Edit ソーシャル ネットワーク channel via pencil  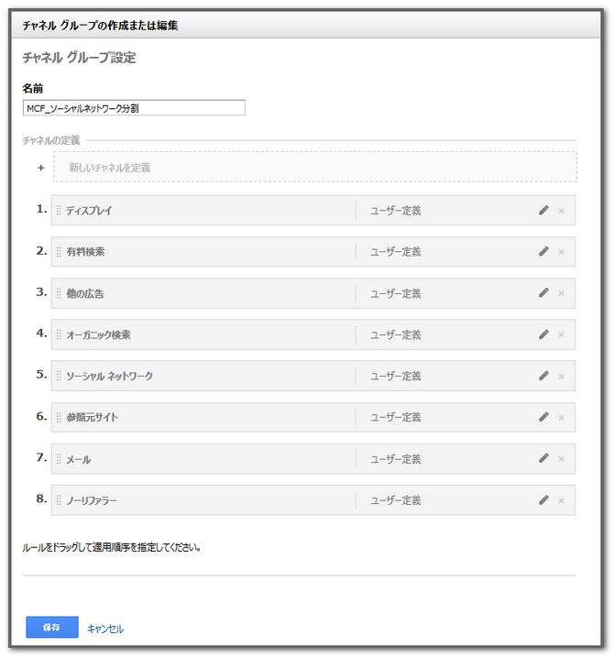(x=543, y=376)
